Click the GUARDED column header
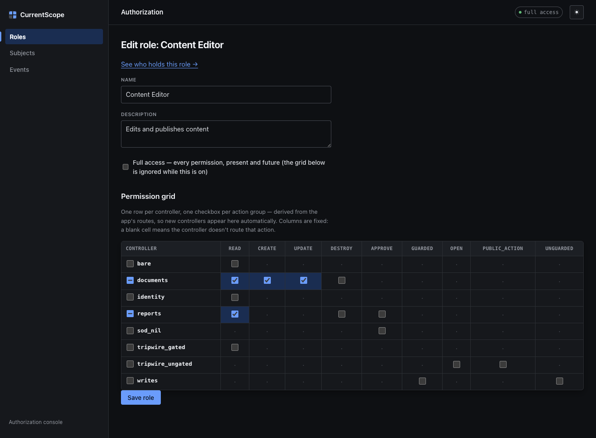This screenshot has width=596, height=438. pyautogui.click(x=422, y=248)
